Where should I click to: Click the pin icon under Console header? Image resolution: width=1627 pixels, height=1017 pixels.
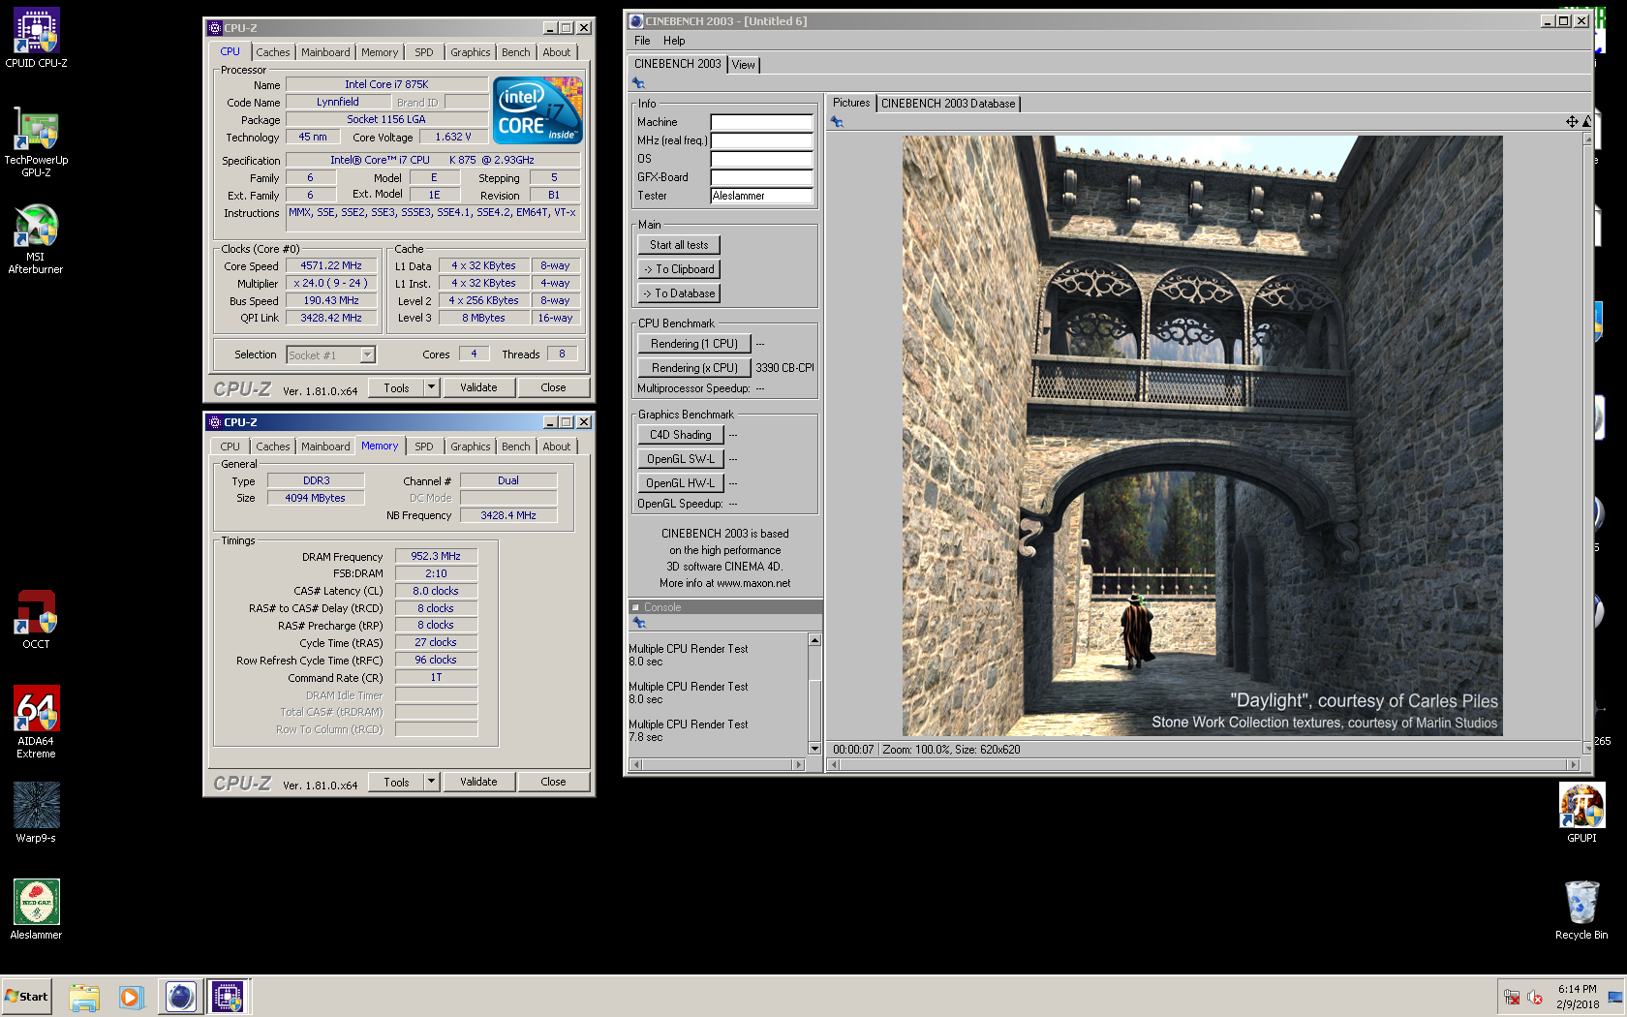638,623
